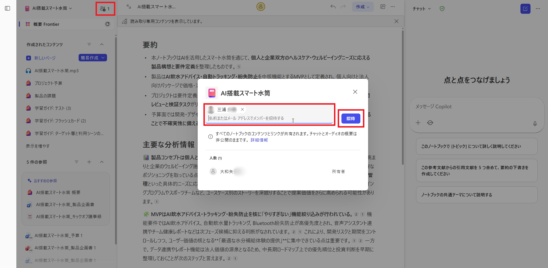Click the 招待 invite button

pos(350,118)
